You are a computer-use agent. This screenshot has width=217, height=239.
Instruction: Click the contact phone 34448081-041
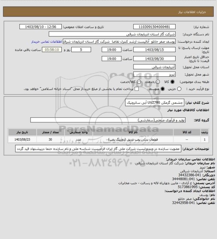tap(183, 179)
